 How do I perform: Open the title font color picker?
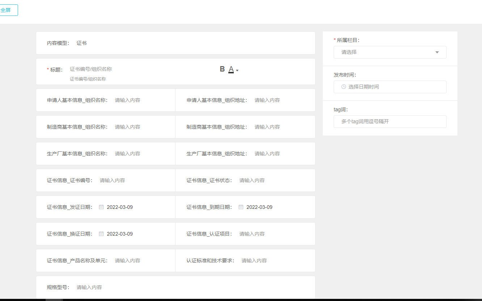pyautogui.click(x=233, y=69)
